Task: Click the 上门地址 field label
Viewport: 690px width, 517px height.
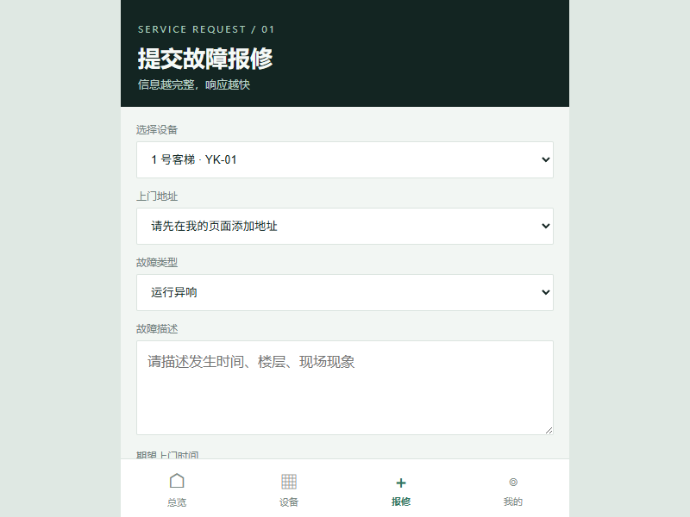Action: 157,196
